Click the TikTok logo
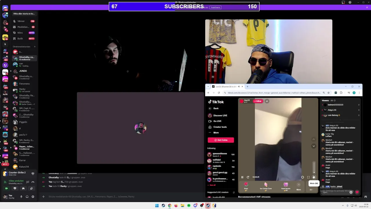 click(216, 102)
